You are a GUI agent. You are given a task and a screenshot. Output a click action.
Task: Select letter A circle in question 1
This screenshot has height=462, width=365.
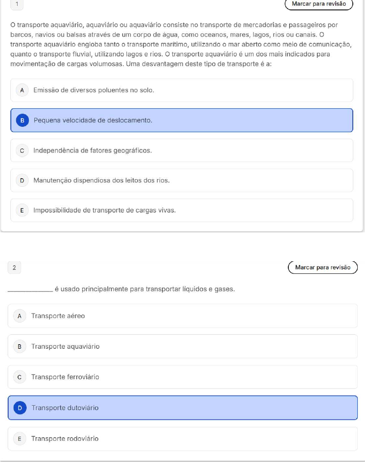22,90
